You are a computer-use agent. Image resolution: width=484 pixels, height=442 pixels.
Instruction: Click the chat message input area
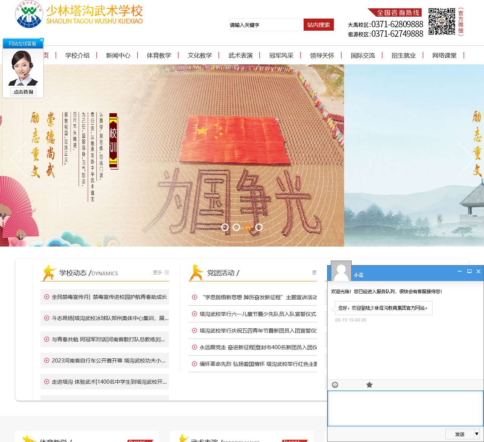405,408
